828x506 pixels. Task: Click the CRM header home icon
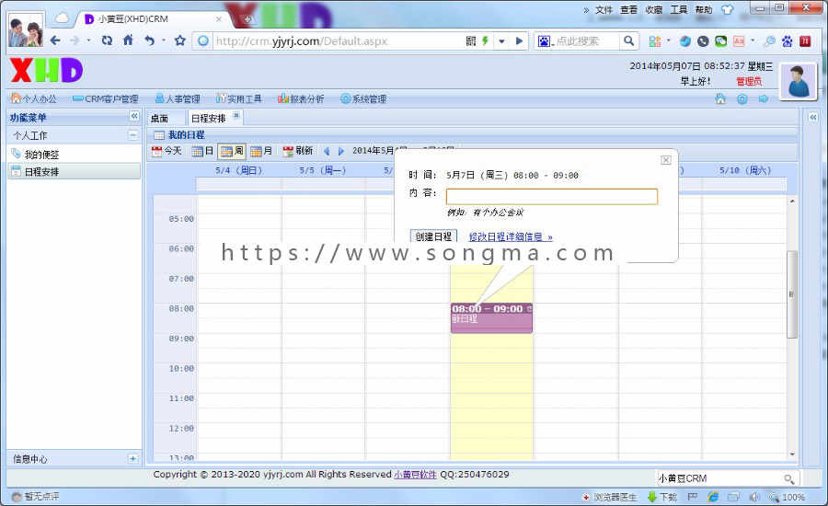(720, 98)
